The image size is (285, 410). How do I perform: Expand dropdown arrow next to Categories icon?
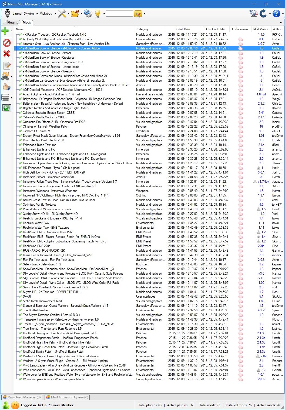tap(11, 97)
